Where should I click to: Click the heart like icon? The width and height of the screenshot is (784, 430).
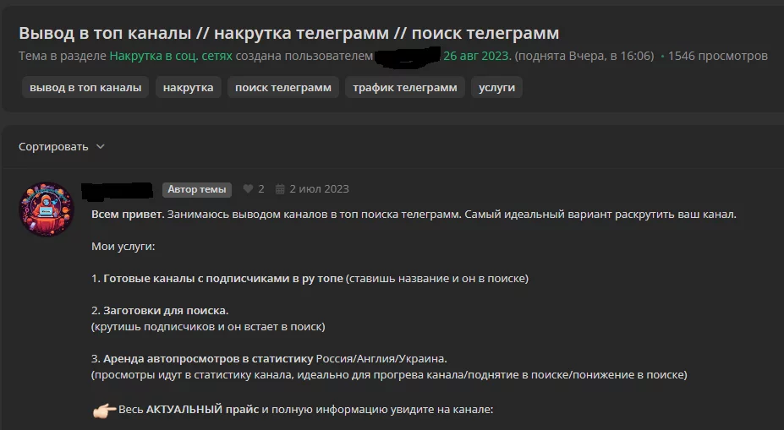[x=248, y=188]
